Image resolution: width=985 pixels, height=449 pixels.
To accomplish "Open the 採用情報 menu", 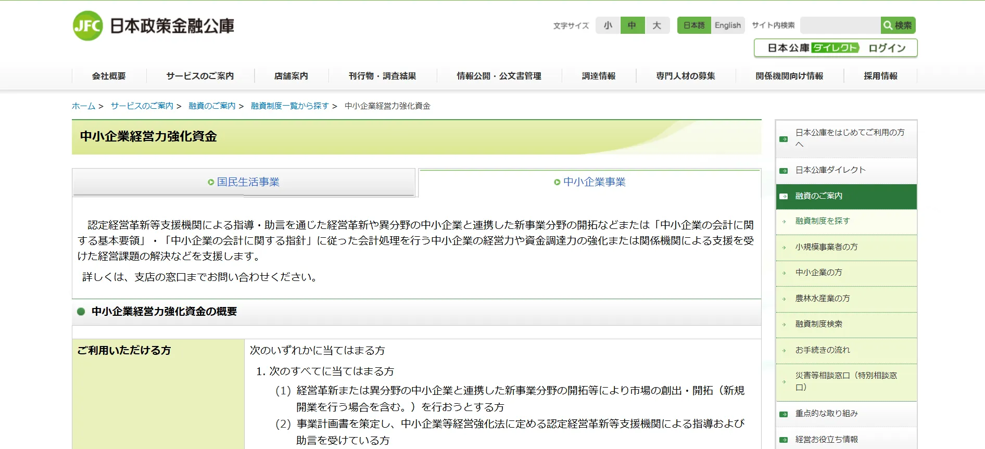I will [x=881, y=76].
